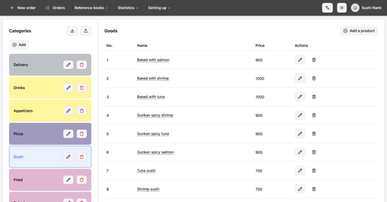Screen dimensions: 387x202
Task: Open the Baked with shrimp link
Action: (x=153, y=78)
